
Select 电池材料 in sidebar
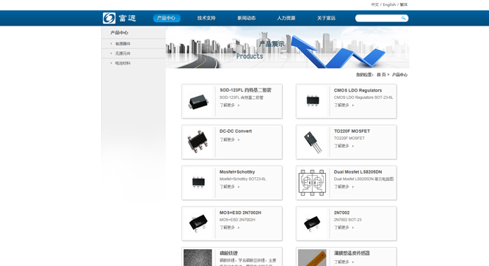123,63
